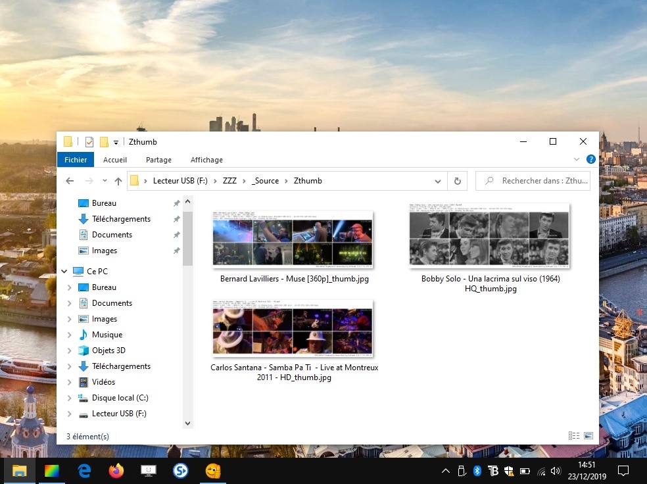Expand Images under Ce PC
The image size is (647, 484).
point(69,319)
